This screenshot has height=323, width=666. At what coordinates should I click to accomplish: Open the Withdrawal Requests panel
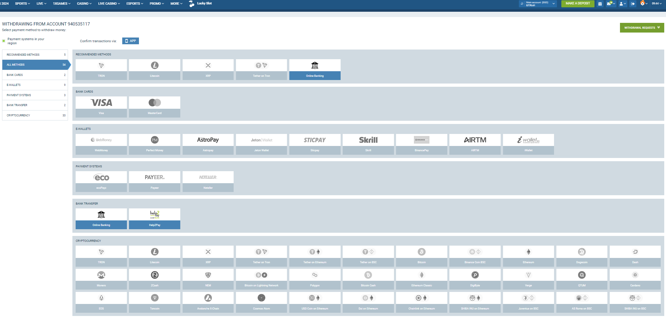tap(642, 28)
